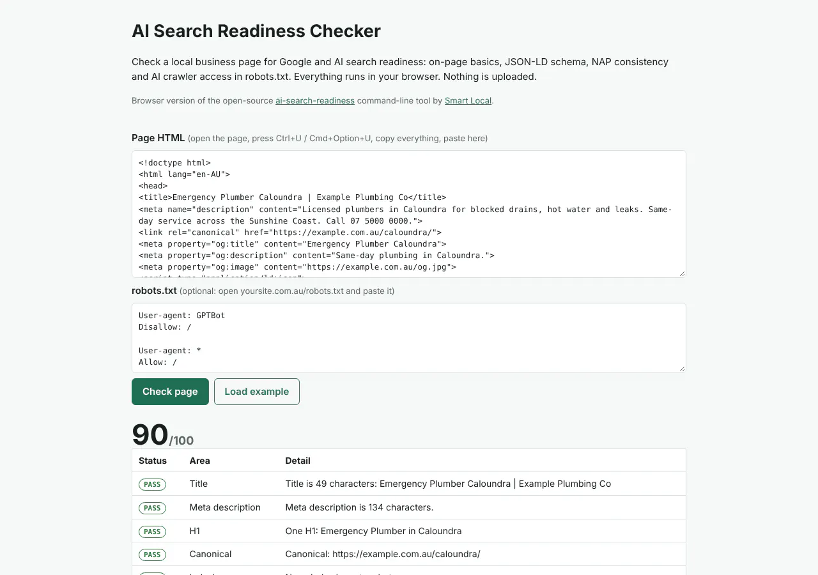Click the Detail column header
The width and height of the screenshot is (818, 575).
coord(298,461)
